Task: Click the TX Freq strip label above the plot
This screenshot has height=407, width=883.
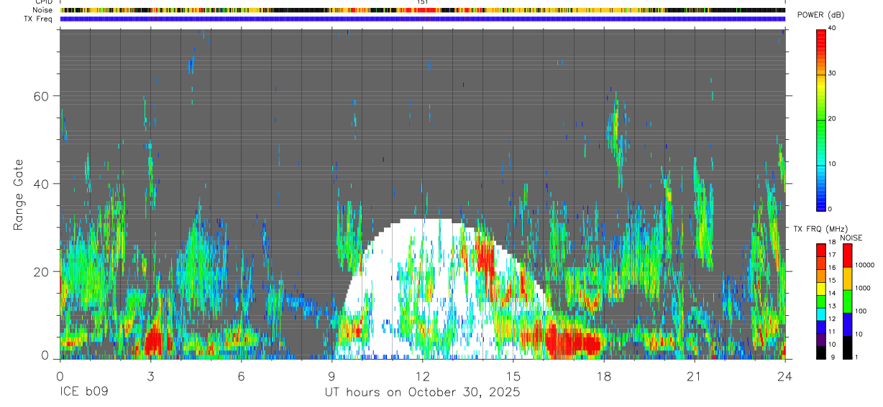Action: [x=38, y=19]
